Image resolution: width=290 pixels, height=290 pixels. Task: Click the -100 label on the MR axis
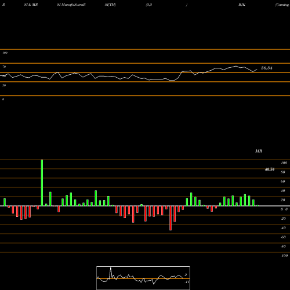[284, 256]
